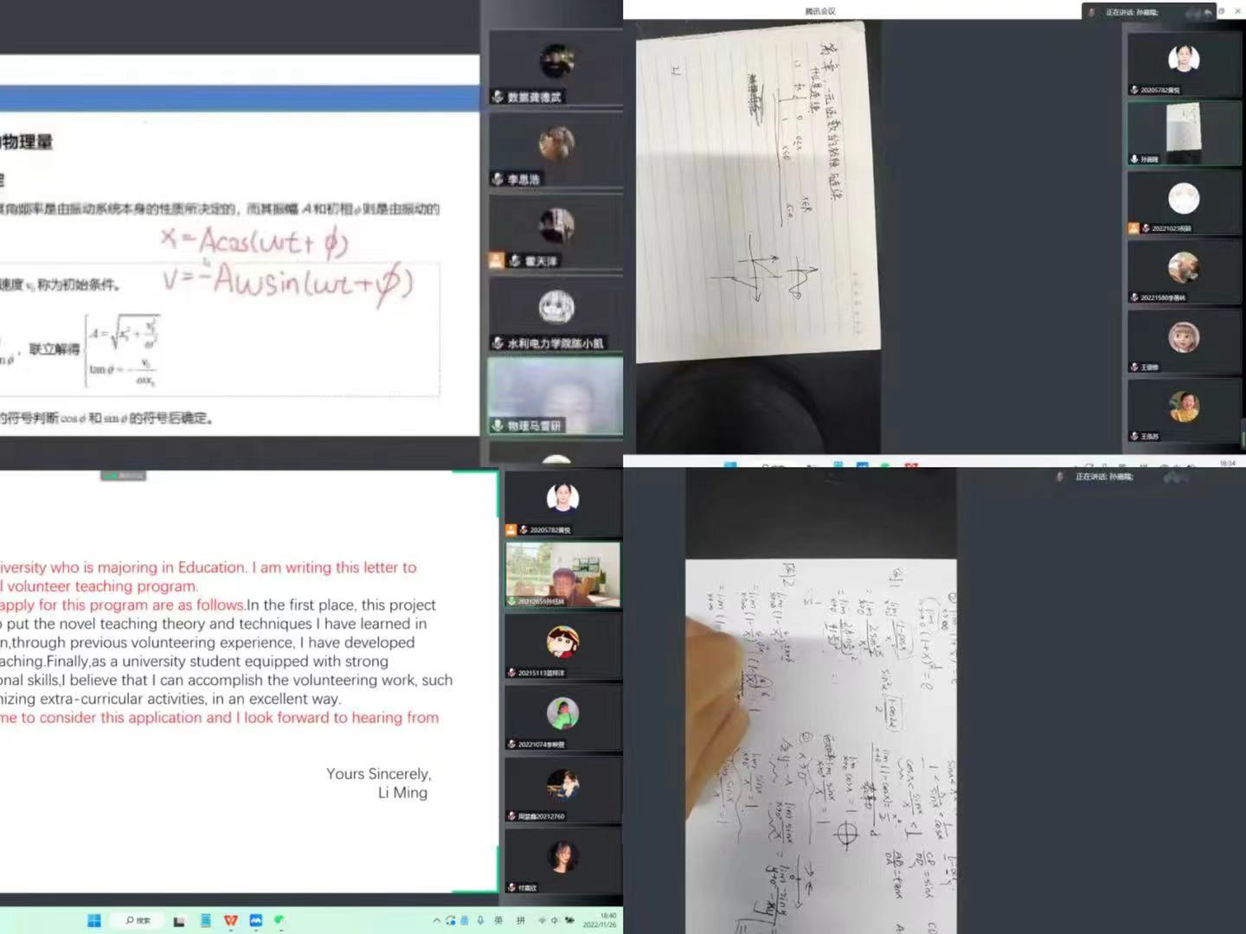Select participant tile labeled 20215113

(563, 646)
